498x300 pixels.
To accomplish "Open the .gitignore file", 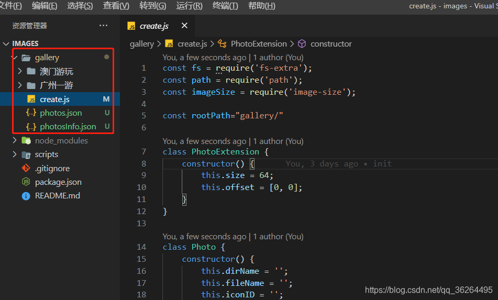I will point(52,168).
